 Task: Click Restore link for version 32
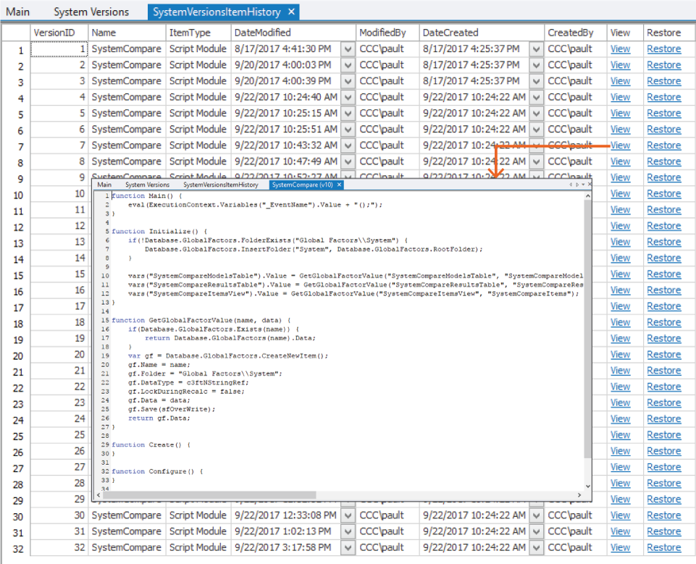coord(663,547)
